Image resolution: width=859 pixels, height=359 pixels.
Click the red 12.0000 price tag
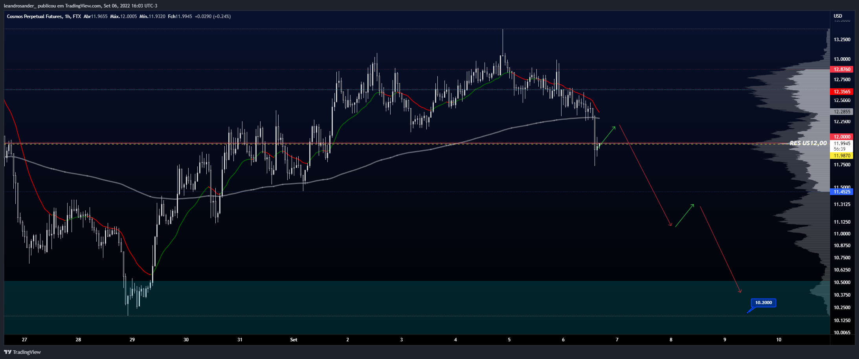click(x=842, y=137)
